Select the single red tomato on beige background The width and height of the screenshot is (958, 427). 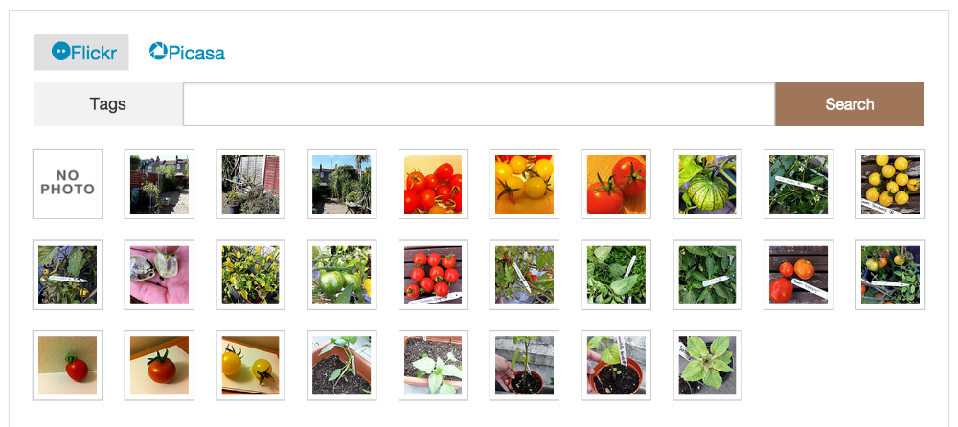(x=67, y=366)
